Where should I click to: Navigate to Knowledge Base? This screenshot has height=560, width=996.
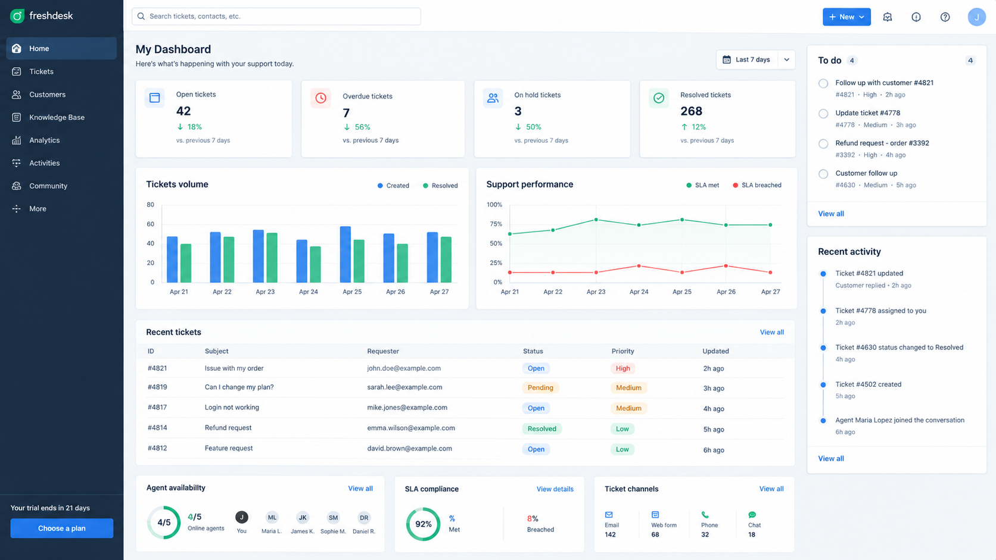(61, 117)
